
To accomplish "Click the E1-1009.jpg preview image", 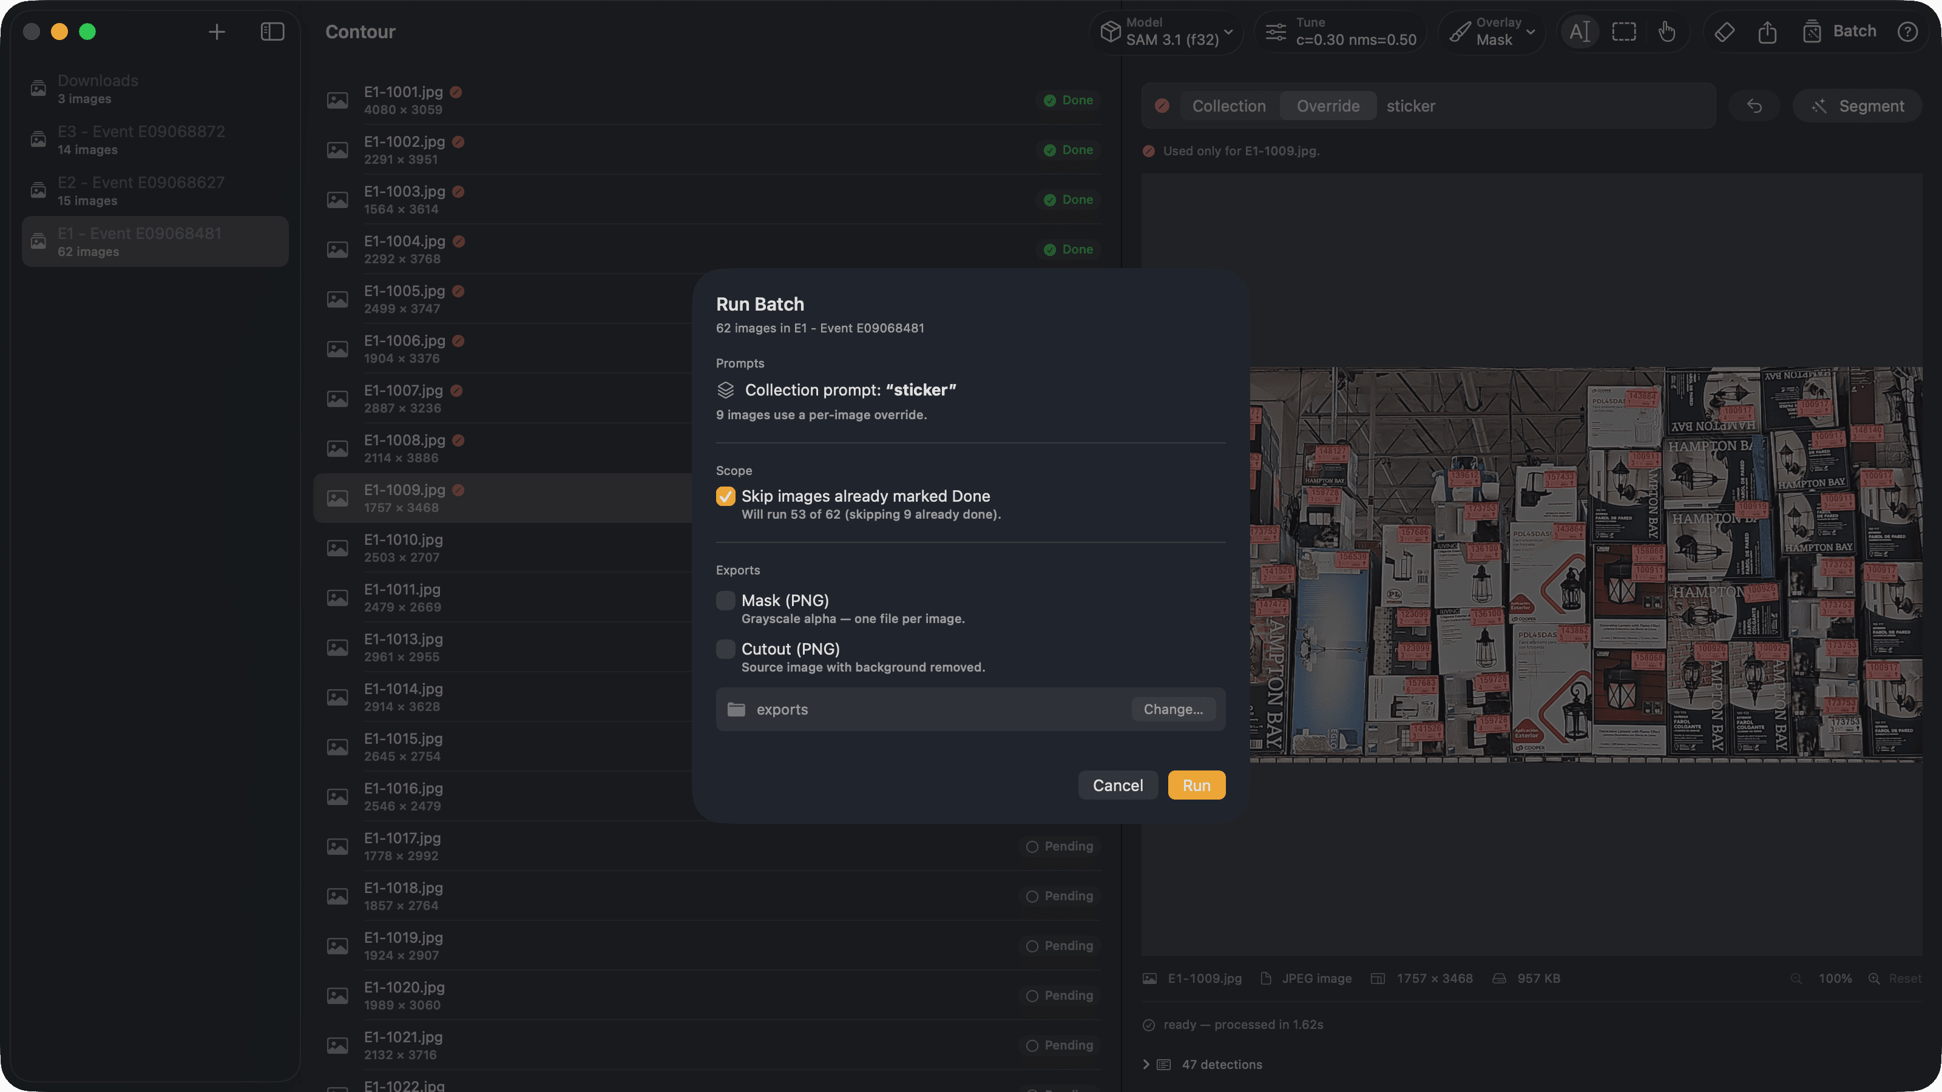I will (1586, 564).
